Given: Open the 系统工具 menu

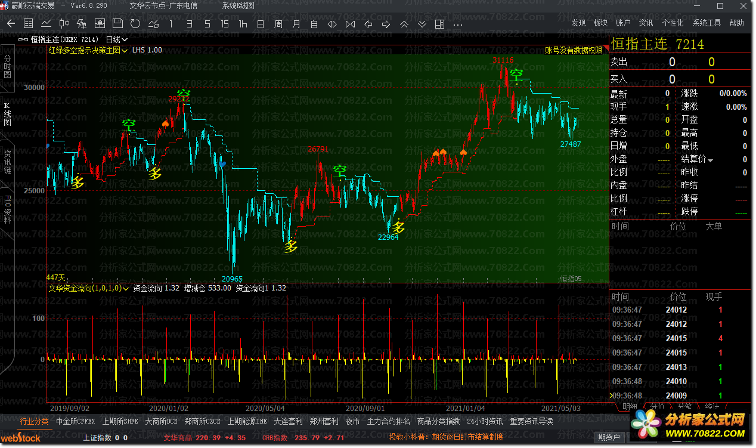Looking at the screenshot, I should (707, 23).
